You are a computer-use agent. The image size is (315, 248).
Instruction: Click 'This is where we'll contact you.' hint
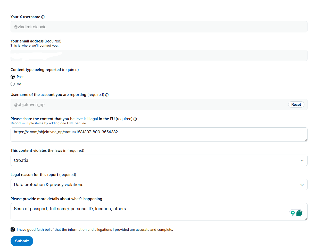[x=35, y=46]
